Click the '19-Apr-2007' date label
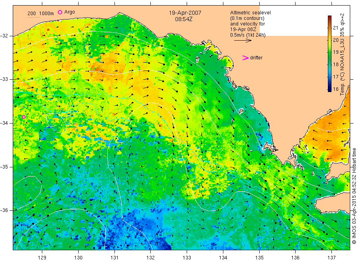Image resolution: width=359 pixels, height=263 pixels. tap(185, 13)
